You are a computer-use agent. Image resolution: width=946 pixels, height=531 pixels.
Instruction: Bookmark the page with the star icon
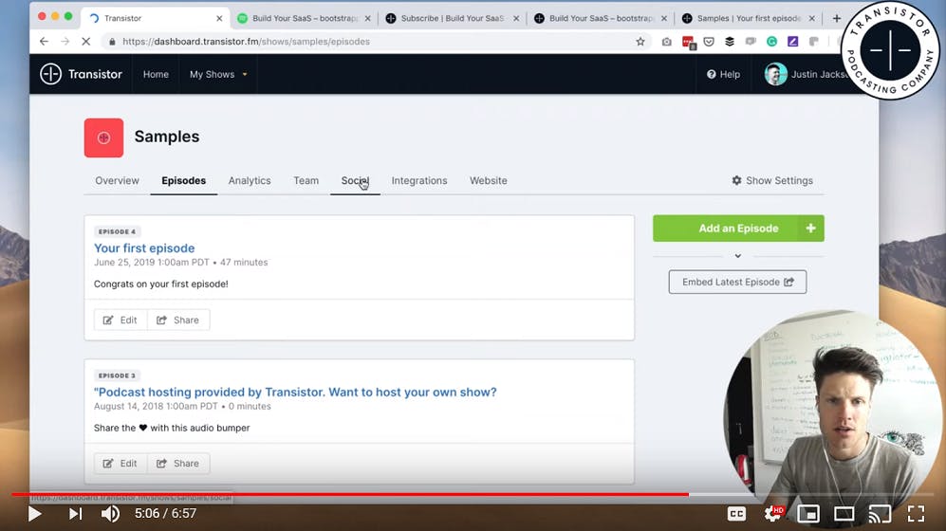click(x=640, y=42)
